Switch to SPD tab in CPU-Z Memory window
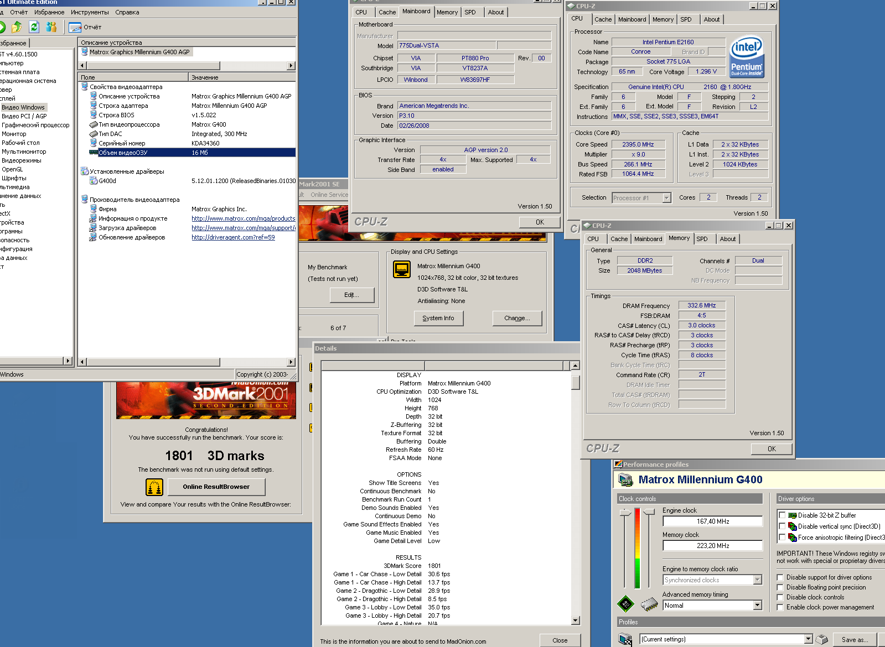 (x=702, y=239)
